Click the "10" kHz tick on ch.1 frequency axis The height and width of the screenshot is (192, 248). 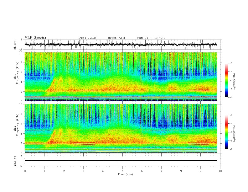pos(21,52)
